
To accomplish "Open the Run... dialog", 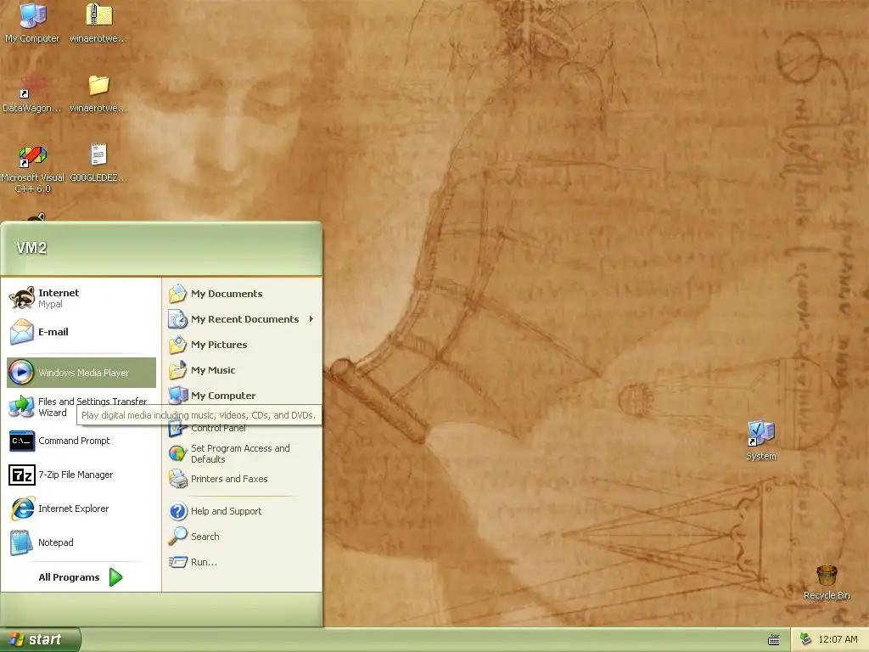I will click(x=243, y=562).
